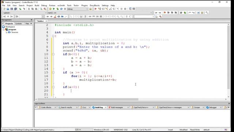This screenshot has width=234, height=132.
Task: Open the search text dropdown in the lower left toolbar
Action: coord(43,16)
